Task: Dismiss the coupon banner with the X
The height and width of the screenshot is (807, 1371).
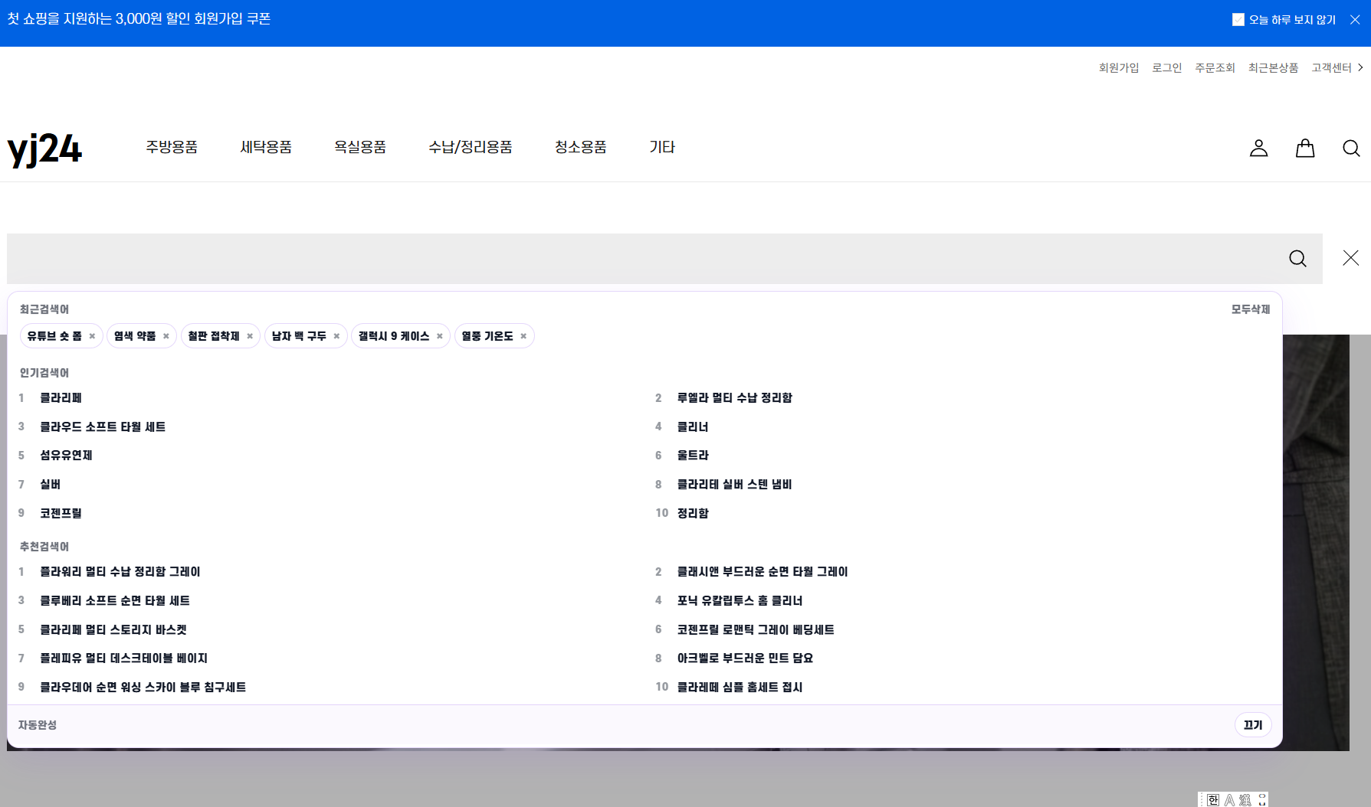Action: click(1355, 18)
